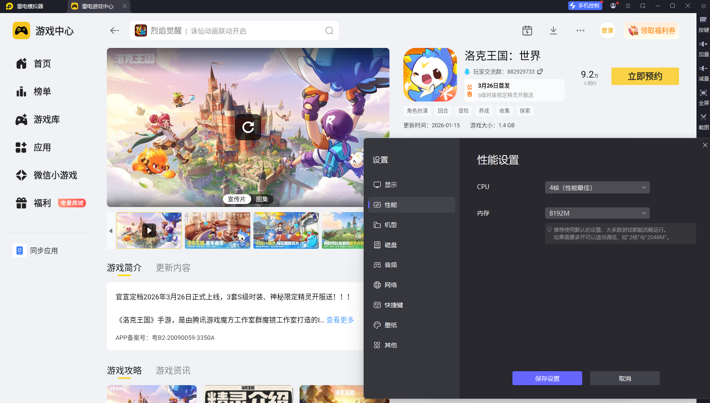
Task: Open the 游戏库 game library
Action: [x=38, y=119]
